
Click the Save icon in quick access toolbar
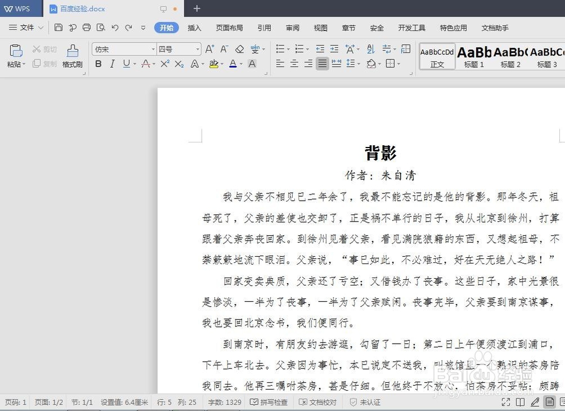pos(58,27)
